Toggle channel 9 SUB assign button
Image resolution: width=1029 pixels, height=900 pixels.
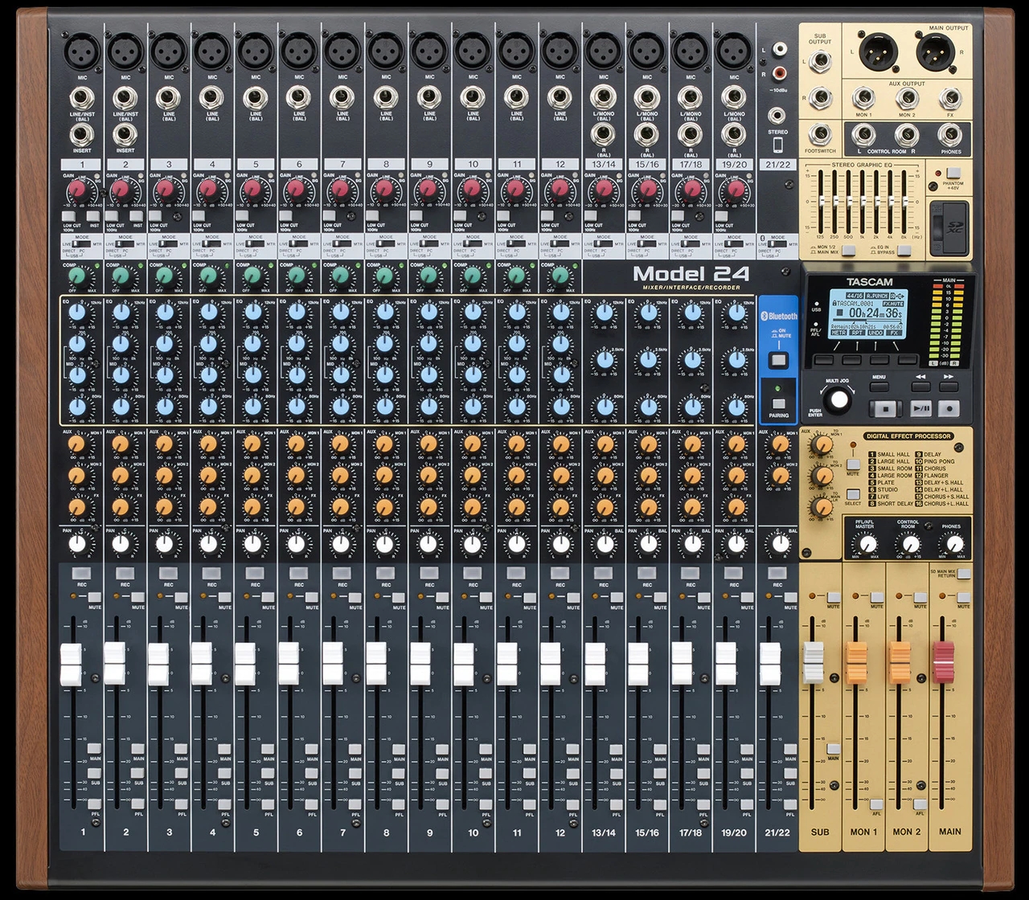(442, 773)
